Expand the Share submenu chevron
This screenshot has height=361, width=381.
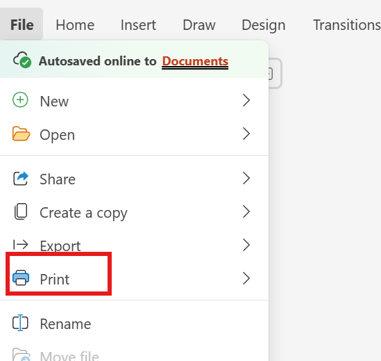246,178
